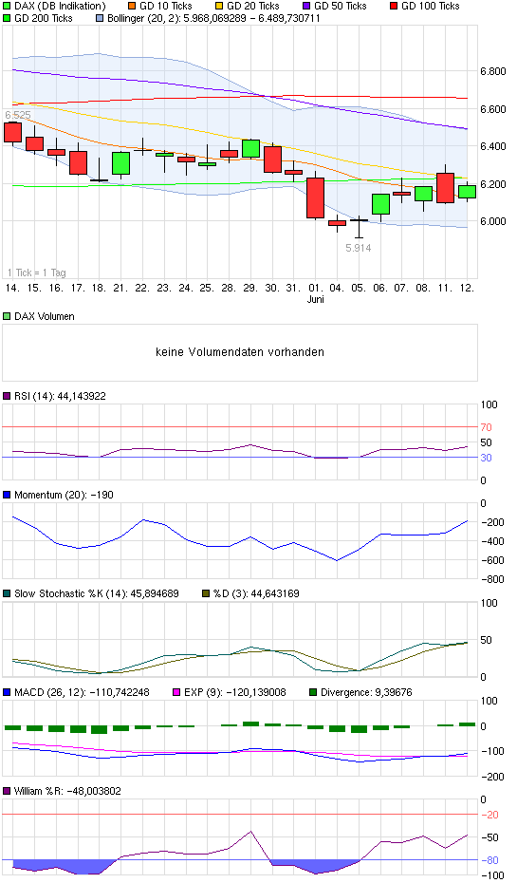This screenshot has width=517, height=883.
Task: Click the red GD 100 Ticks legend swatch
Action: [394, 7]
